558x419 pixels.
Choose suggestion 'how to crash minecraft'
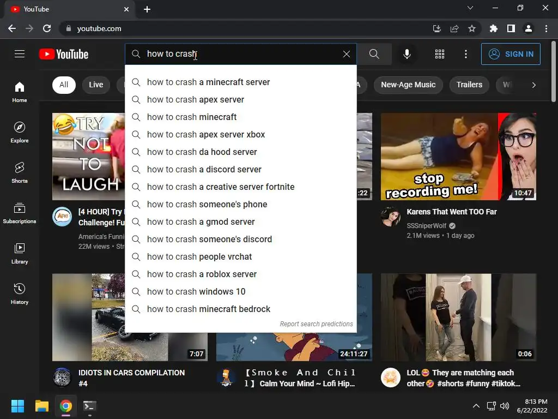pyautogui.click(x=240, y=117)
